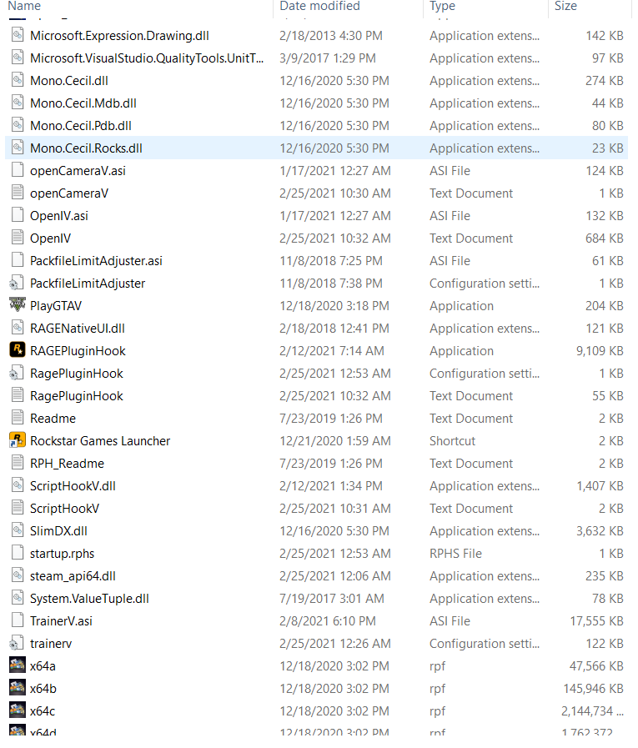
Task: Sort files by Date modified column header
Action: 319,6
